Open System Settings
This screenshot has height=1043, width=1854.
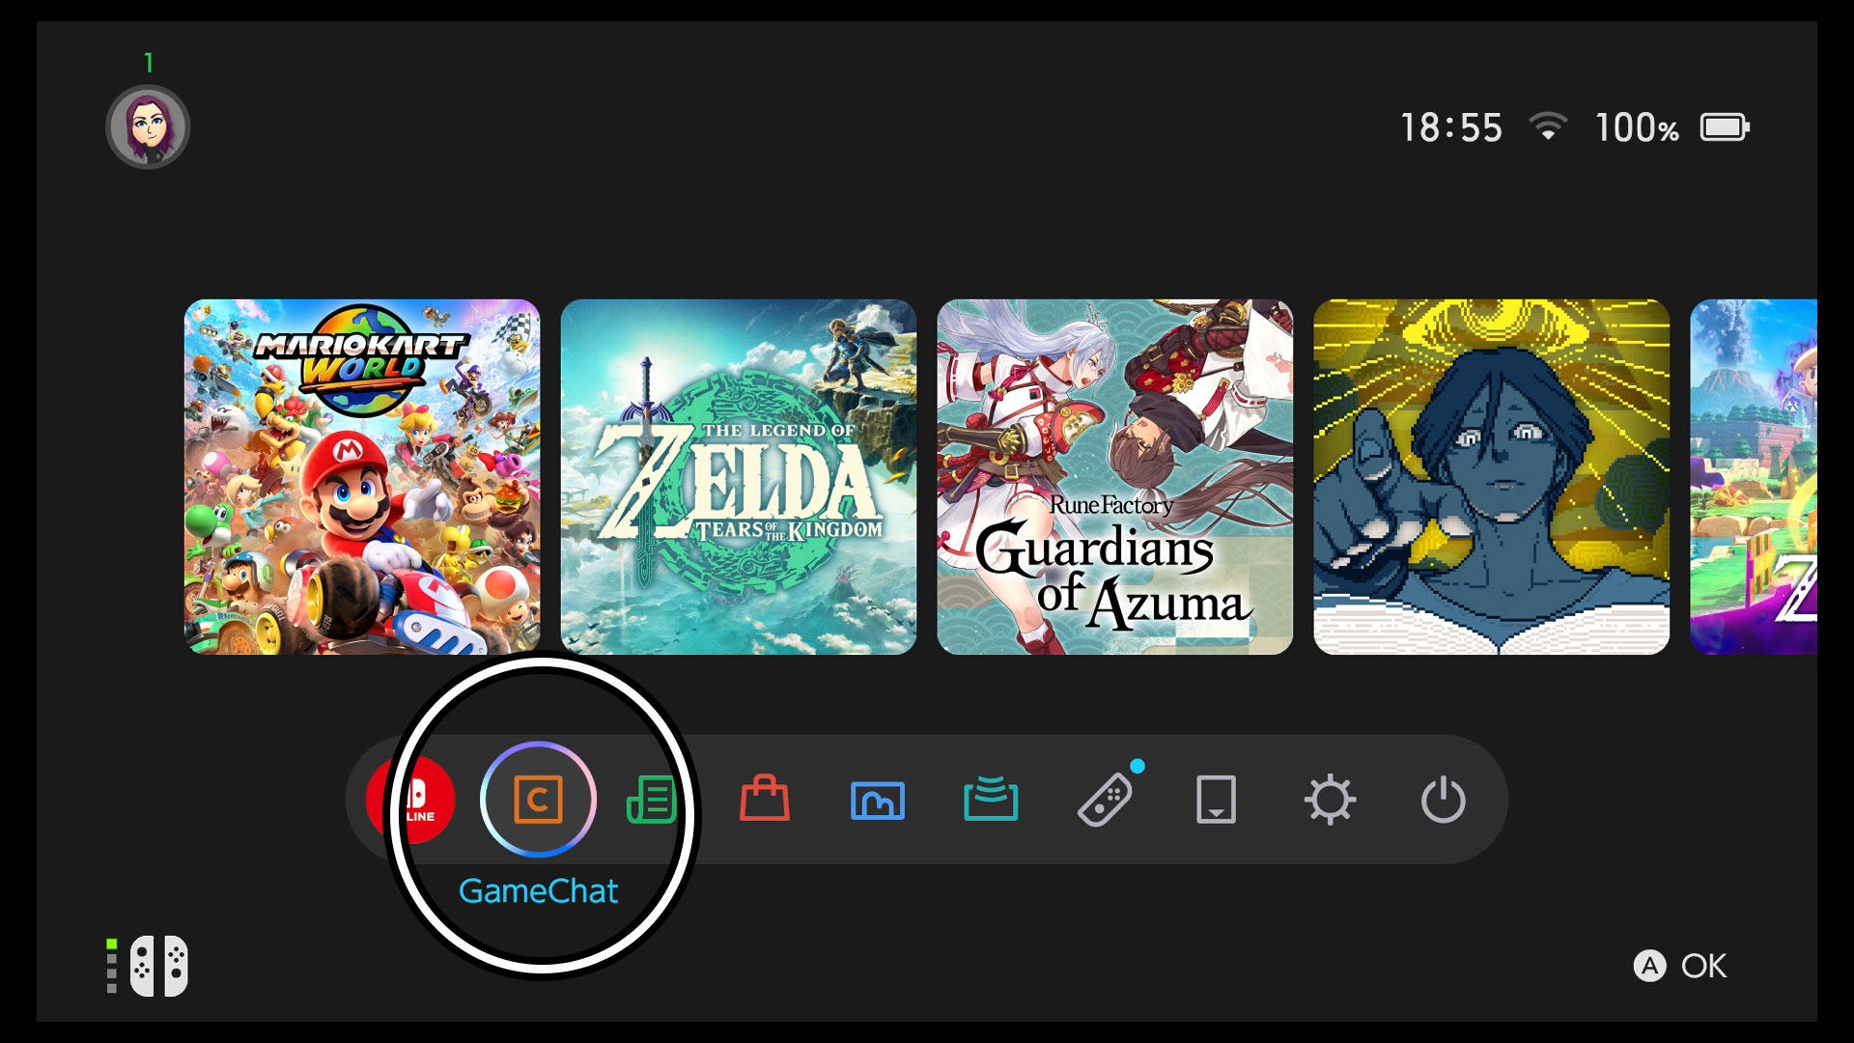point(1331,799)
